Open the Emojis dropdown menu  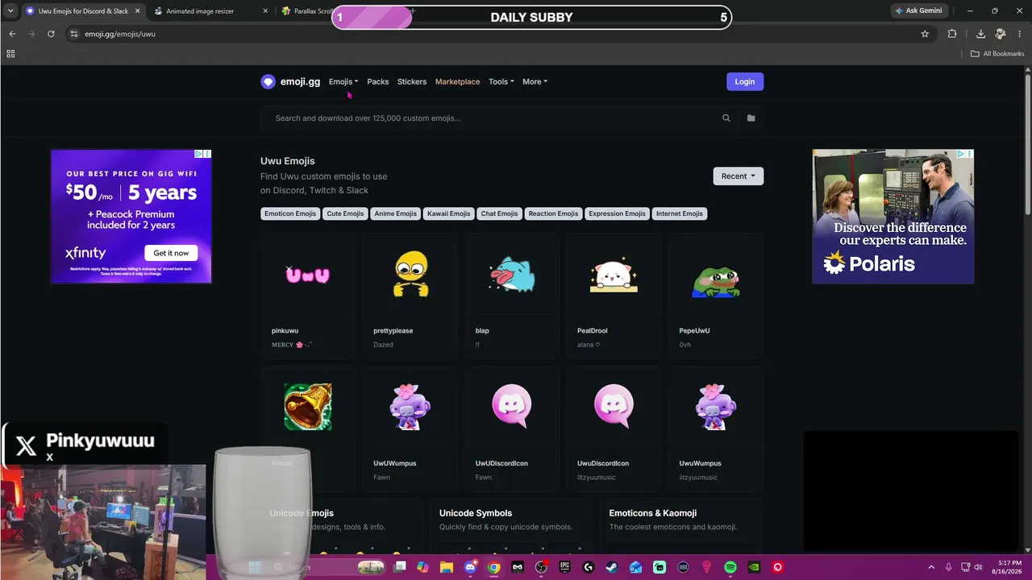pos(343,81)
